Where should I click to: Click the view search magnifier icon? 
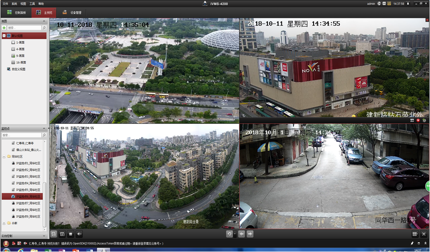coord(44,28)
